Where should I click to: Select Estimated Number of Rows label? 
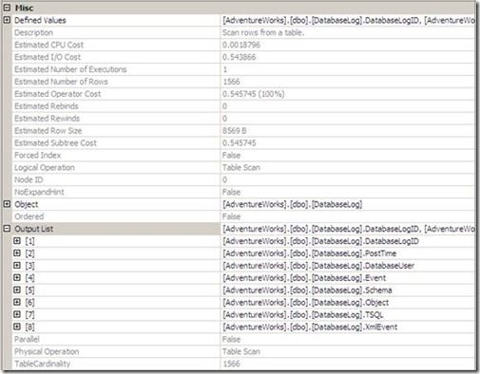tap(61, 82)
